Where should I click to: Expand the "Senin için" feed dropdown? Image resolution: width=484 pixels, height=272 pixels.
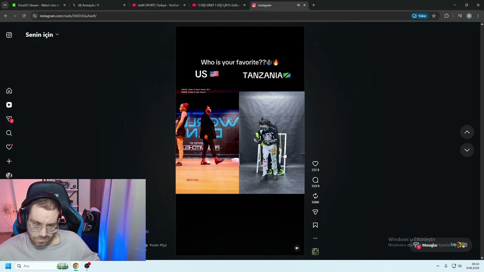42,35
